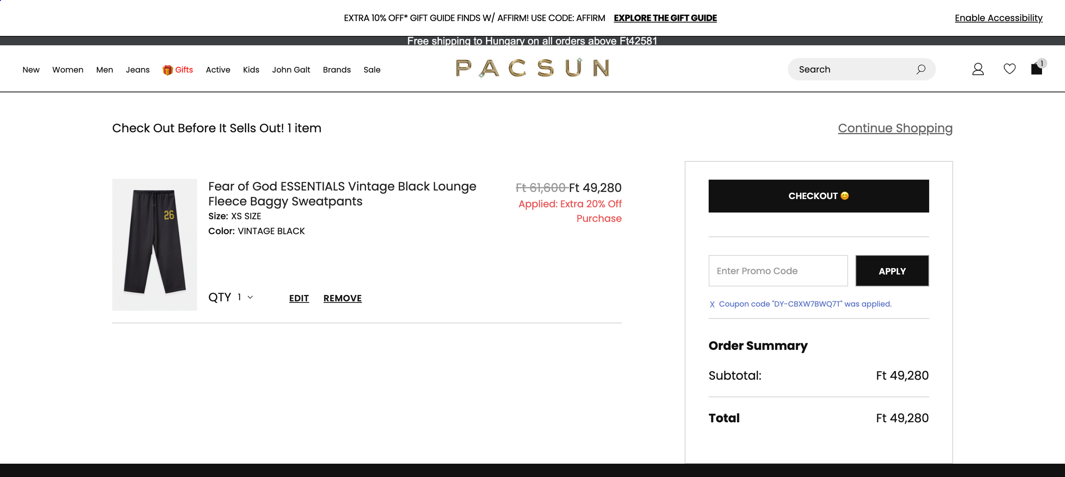Click the CHECKOUT button
This screenshot has width=1065, height=477.
click(x=818, y=196)
